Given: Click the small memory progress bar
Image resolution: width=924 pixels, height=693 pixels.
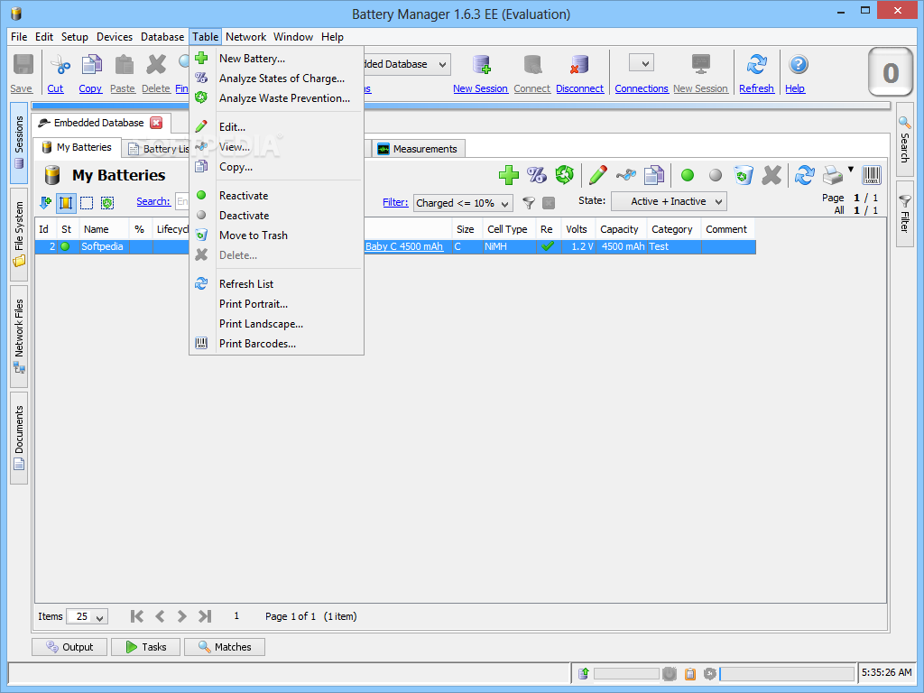Looking at the screenshot, I should point(626,673).
